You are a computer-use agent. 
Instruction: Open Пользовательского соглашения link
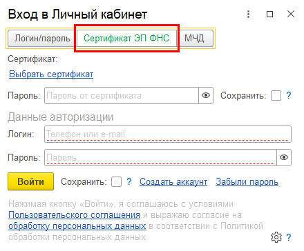pyautogui.click(x=74, y=215)
